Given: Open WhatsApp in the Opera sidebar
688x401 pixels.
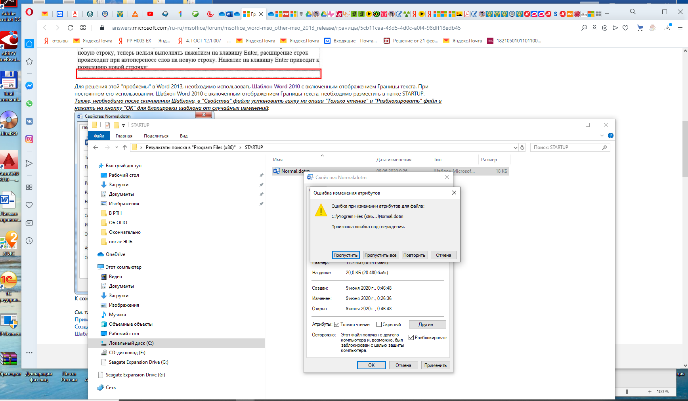Looking at the screenshot, I should tap(29, 103).
